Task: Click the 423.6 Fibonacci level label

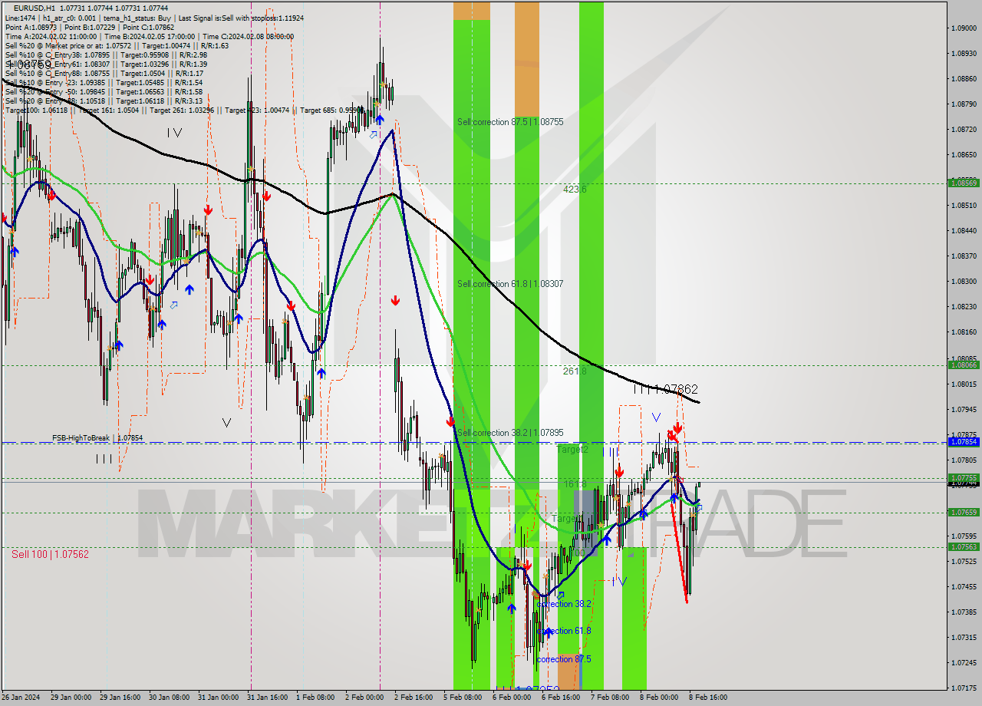Action: pos(575,189)
